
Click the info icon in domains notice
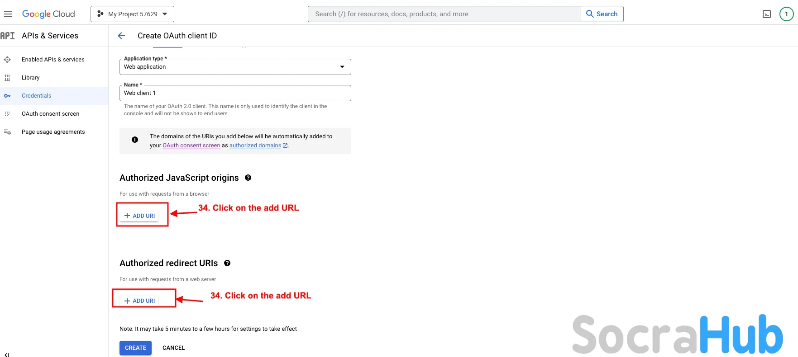(135, 140)
